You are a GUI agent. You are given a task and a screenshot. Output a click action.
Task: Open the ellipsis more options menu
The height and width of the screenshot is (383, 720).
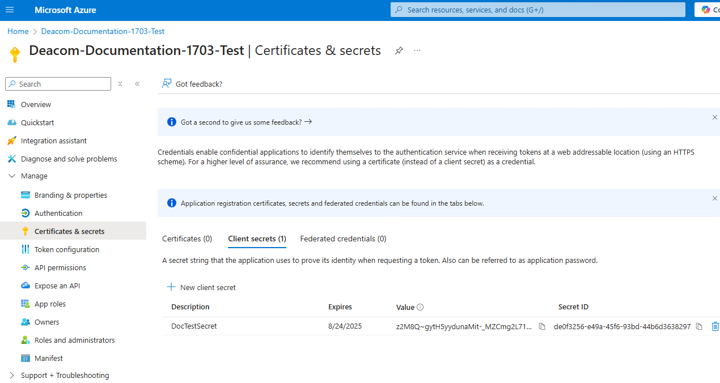click(x=417, y=50)
